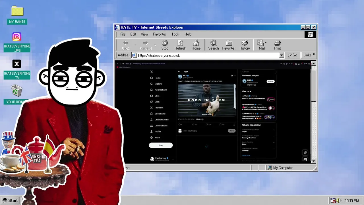The height and width of the screenshot is (205, 364).
Task: Click the Forward toolbar button
Action: click(x=145, y=45)
